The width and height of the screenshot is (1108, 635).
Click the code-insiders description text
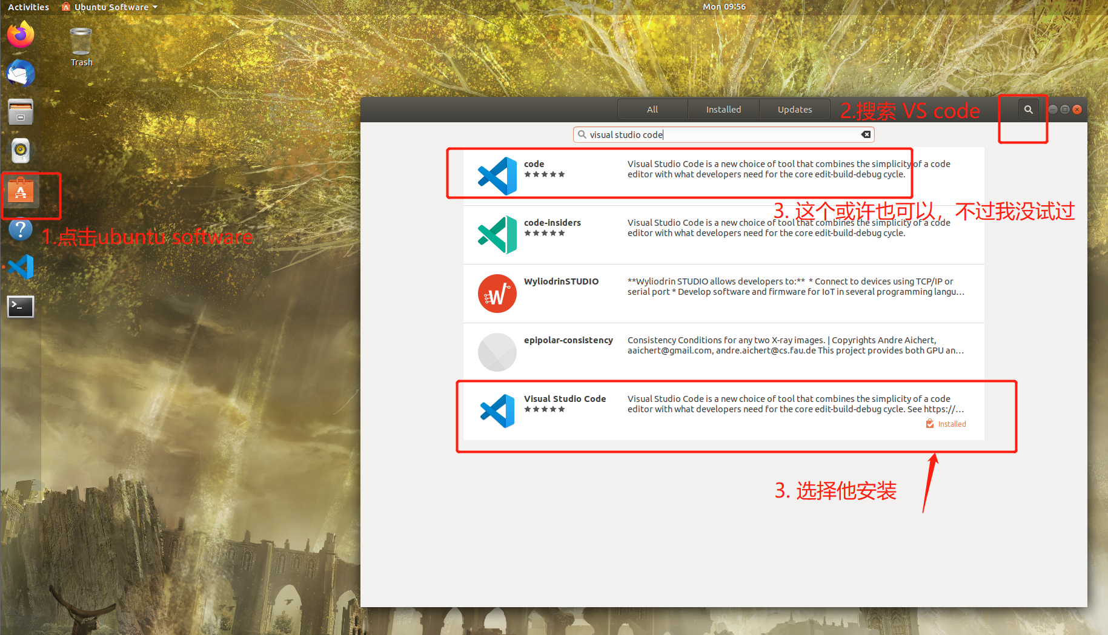[x=789, y=228]
